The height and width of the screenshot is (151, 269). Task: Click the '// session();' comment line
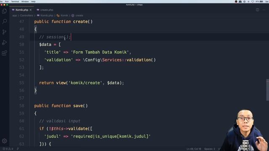(55, 37)
